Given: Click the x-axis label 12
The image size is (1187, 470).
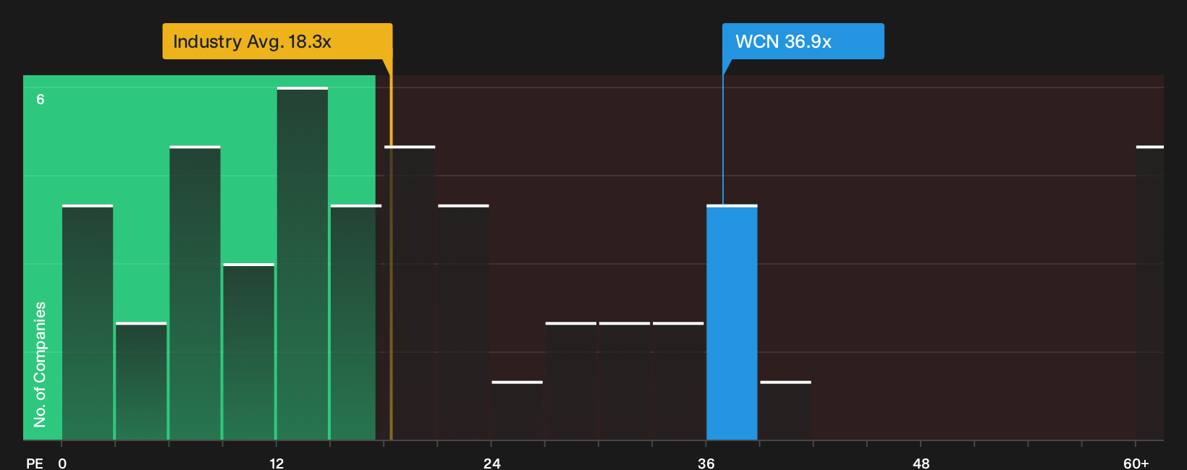Looking at the screenshot, I should [276, 463].
